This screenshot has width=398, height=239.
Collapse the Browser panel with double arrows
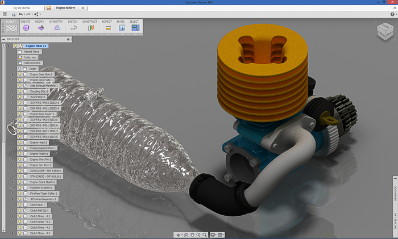tap(3, 40)
